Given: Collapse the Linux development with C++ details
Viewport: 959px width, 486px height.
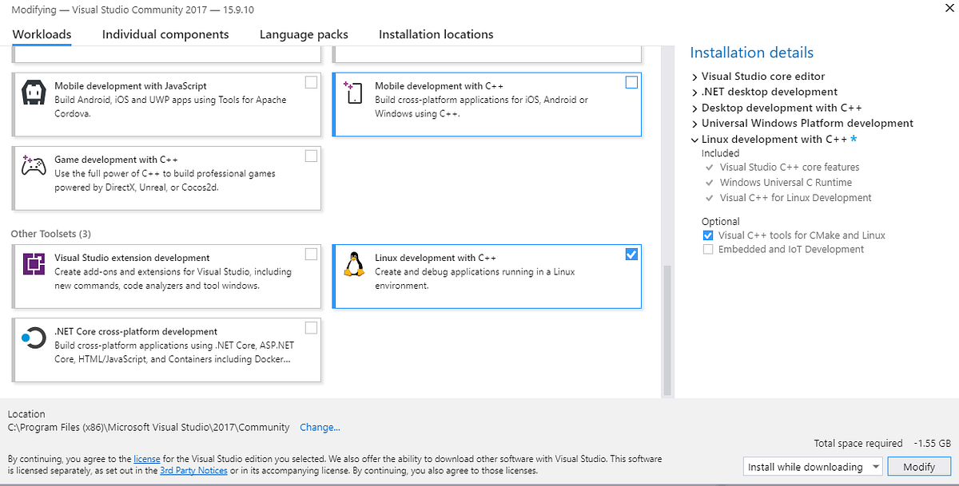Looking at the screenshot, I should point(694,139).
